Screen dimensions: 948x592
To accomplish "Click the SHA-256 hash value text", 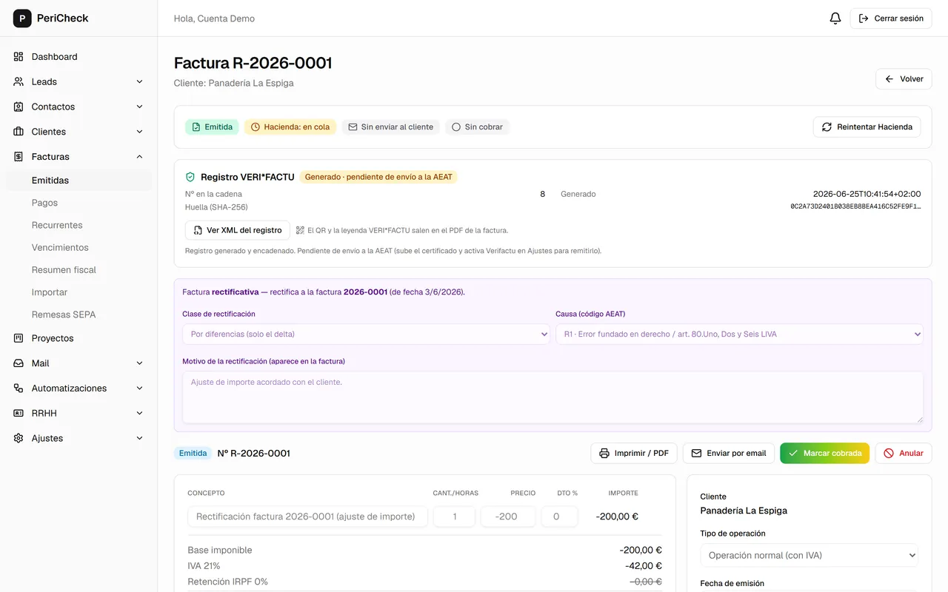I will [855, 207].
